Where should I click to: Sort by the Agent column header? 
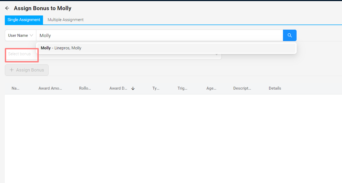point(211,88)
